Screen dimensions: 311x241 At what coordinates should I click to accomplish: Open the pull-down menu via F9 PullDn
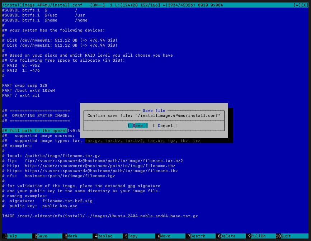coord(261,236)
